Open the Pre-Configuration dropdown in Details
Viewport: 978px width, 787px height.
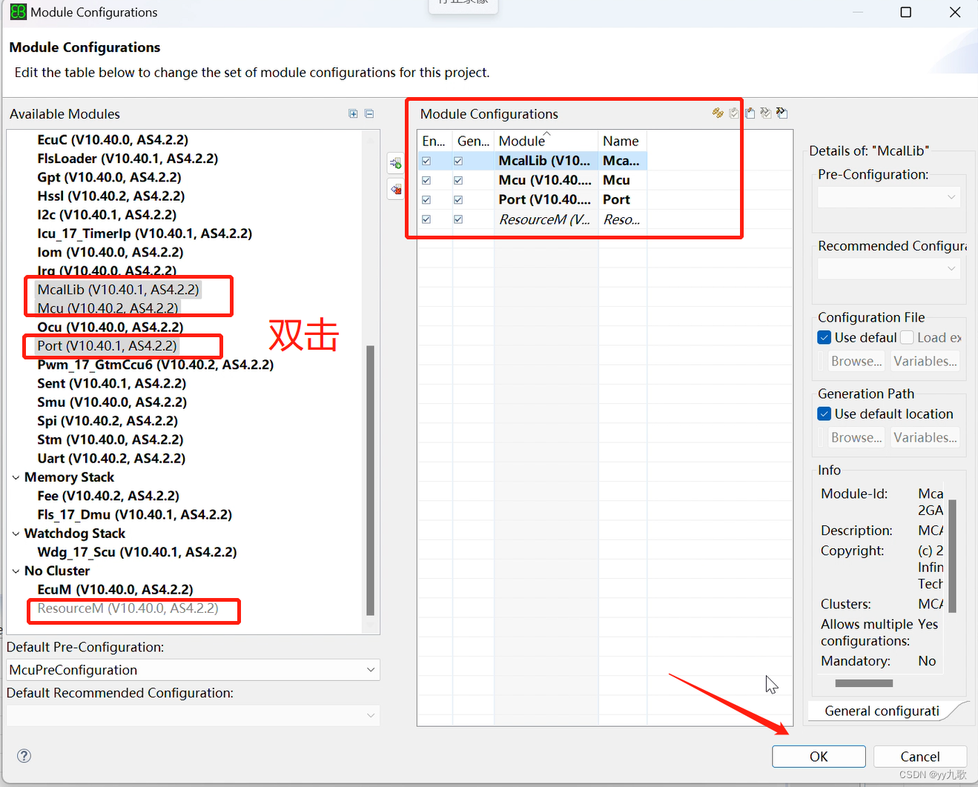[889, 197]
